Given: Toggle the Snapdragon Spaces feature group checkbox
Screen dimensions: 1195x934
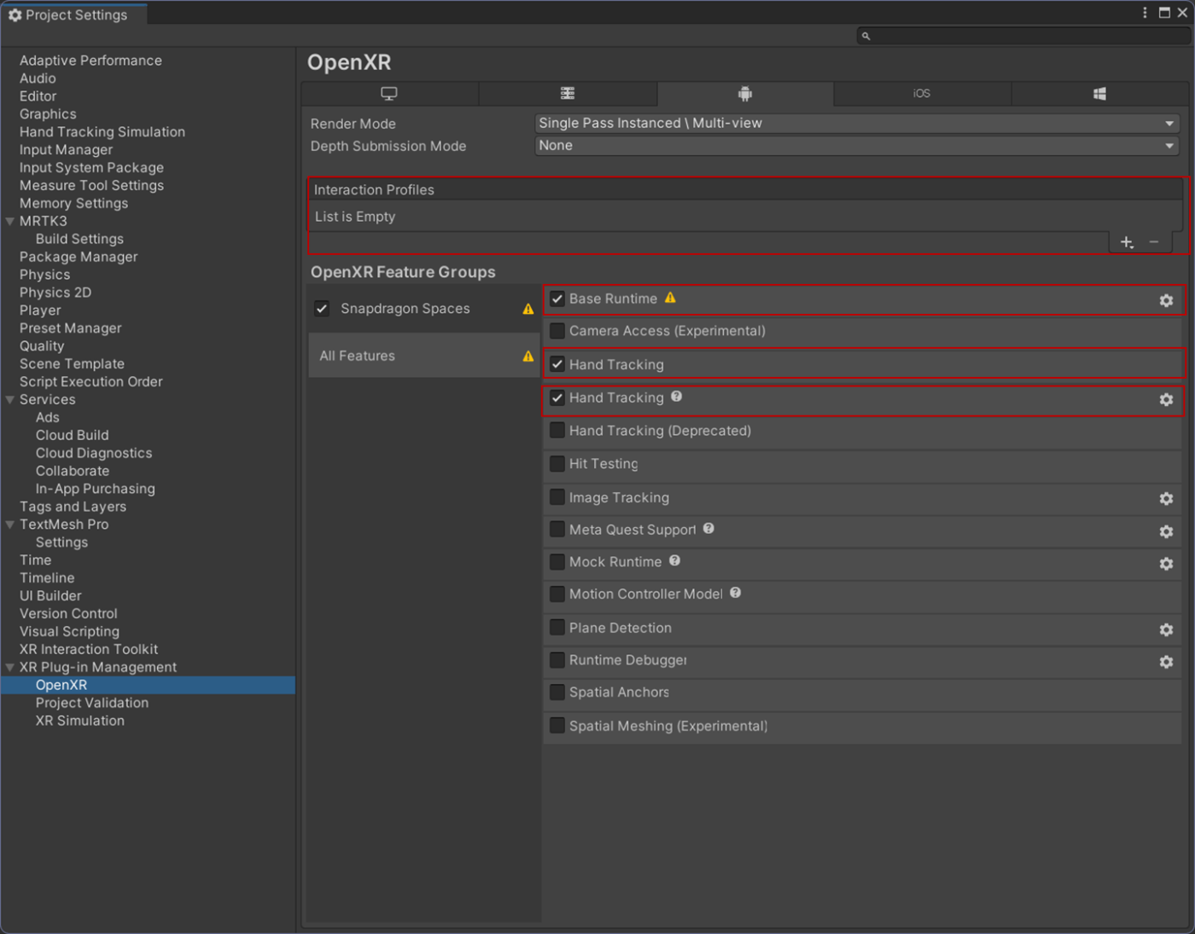Looking at the screenshot, I should pyautogui.click(x=322, y=309).
